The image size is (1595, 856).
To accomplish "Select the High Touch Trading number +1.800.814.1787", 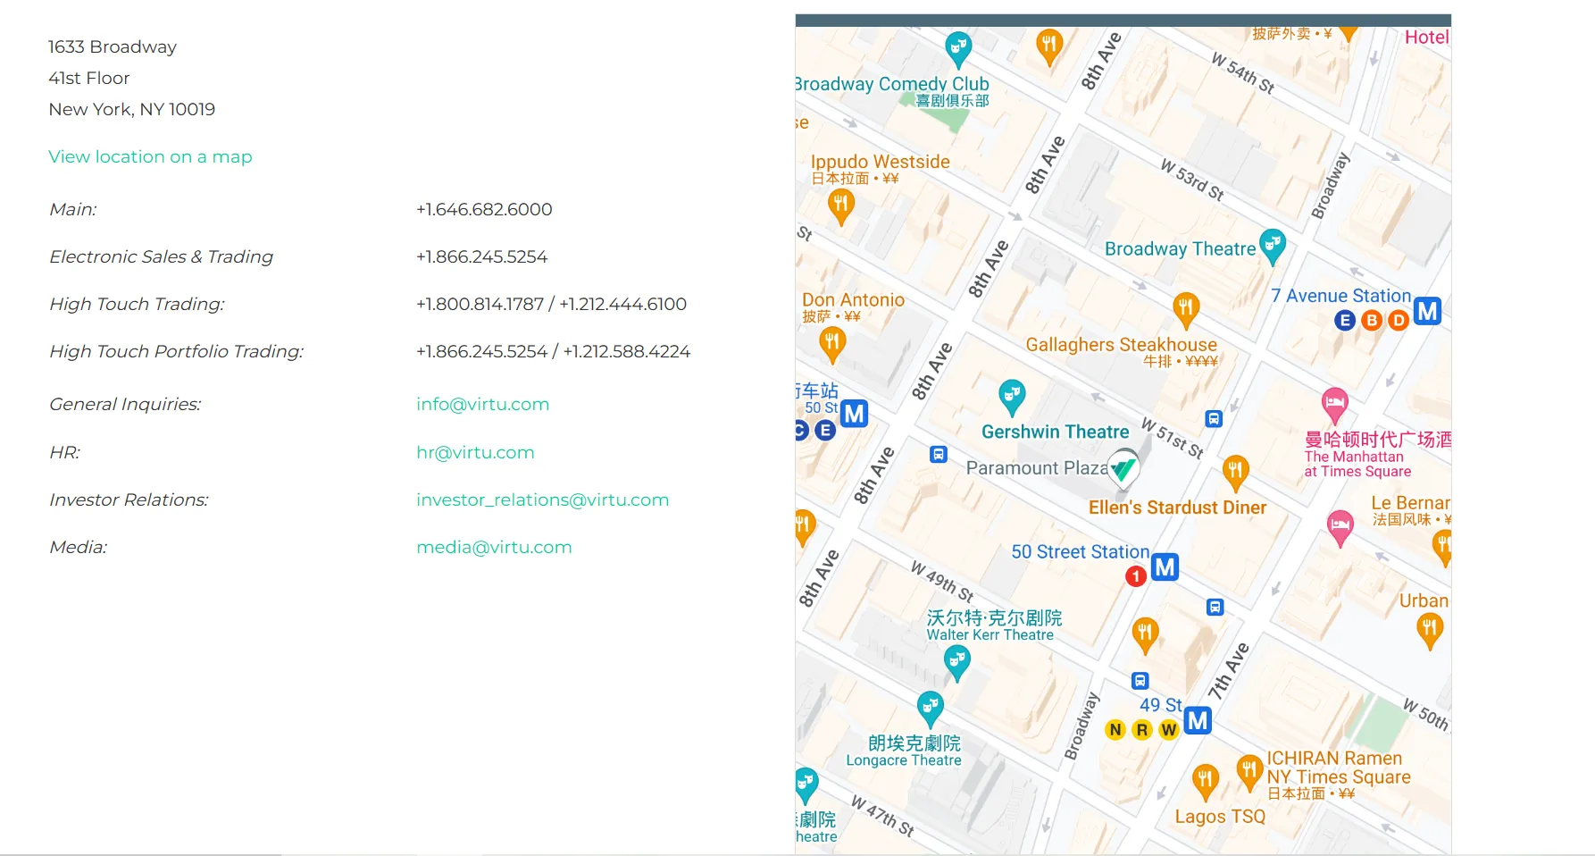I will (x=480, y=304).
